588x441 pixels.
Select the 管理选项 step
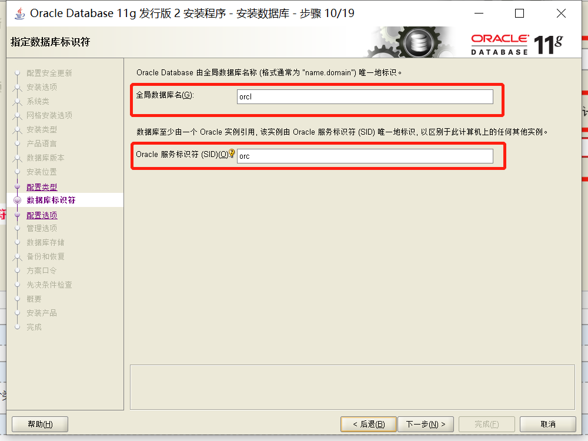[42, 228]
